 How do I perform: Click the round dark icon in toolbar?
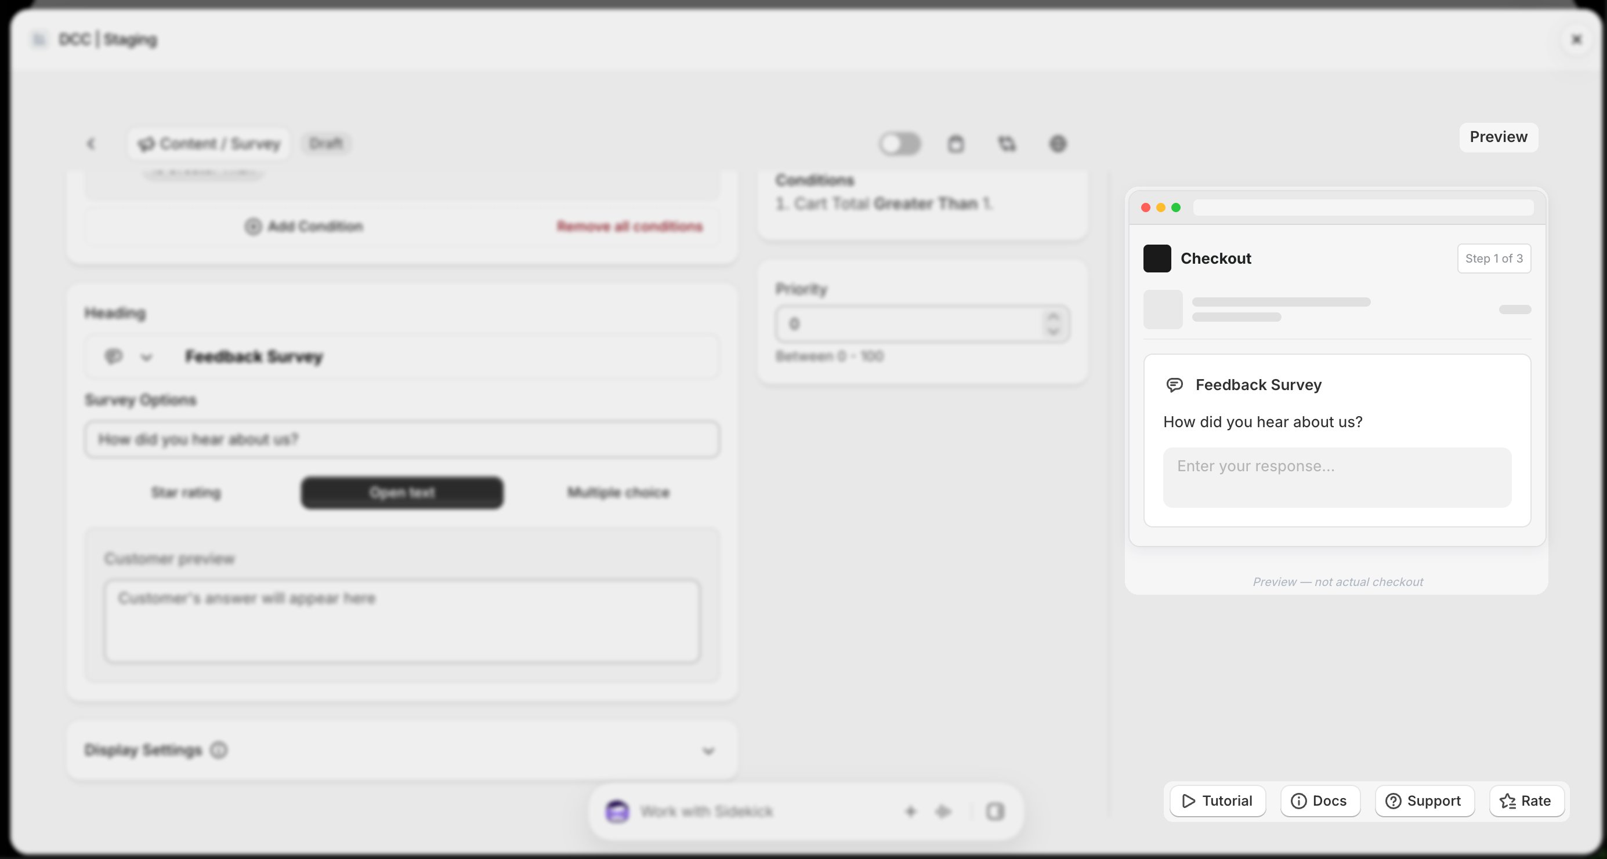click(x=1058, y=144)
